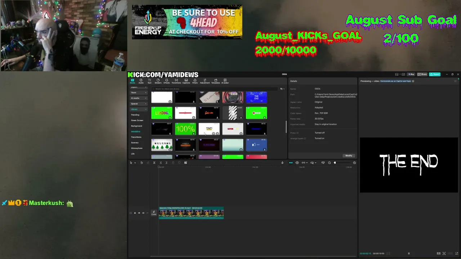Select the Life library category
461x259 pixels.
point(133,154)
